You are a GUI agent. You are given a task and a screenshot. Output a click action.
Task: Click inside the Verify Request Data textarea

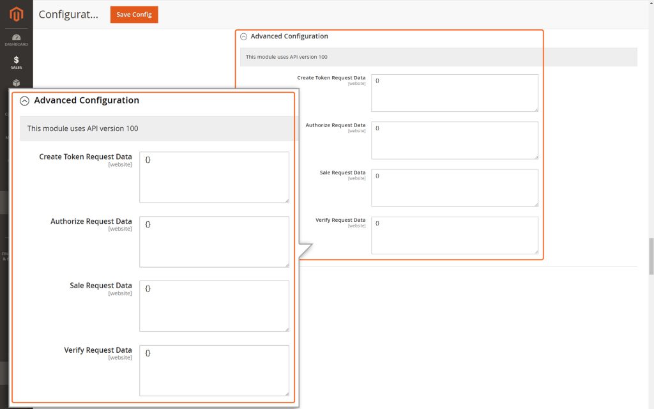214,371
